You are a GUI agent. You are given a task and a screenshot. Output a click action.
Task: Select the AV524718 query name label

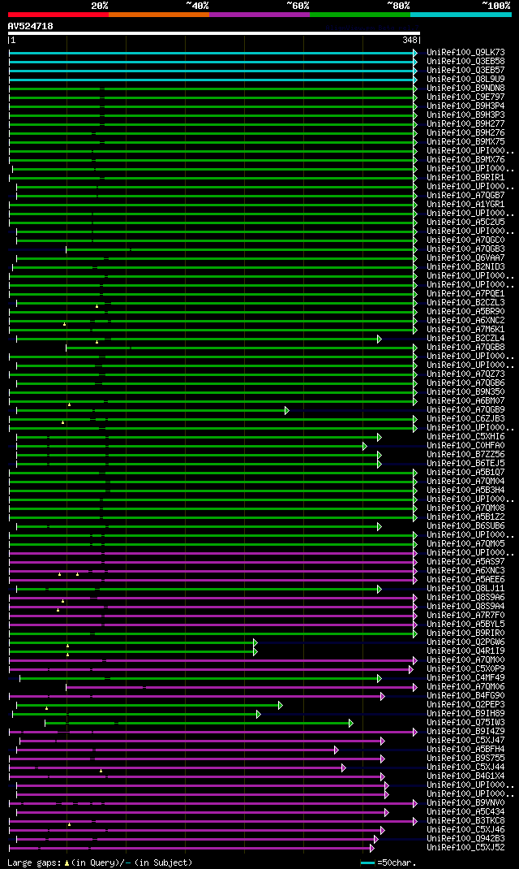click(31, 26)
